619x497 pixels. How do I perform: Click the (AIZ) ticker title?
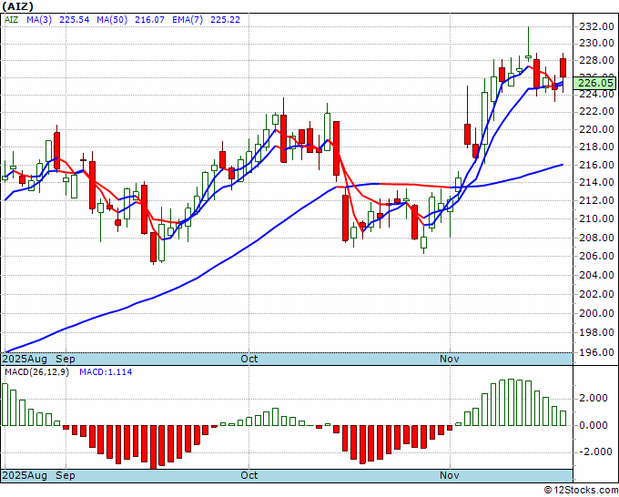pos(18,6)
